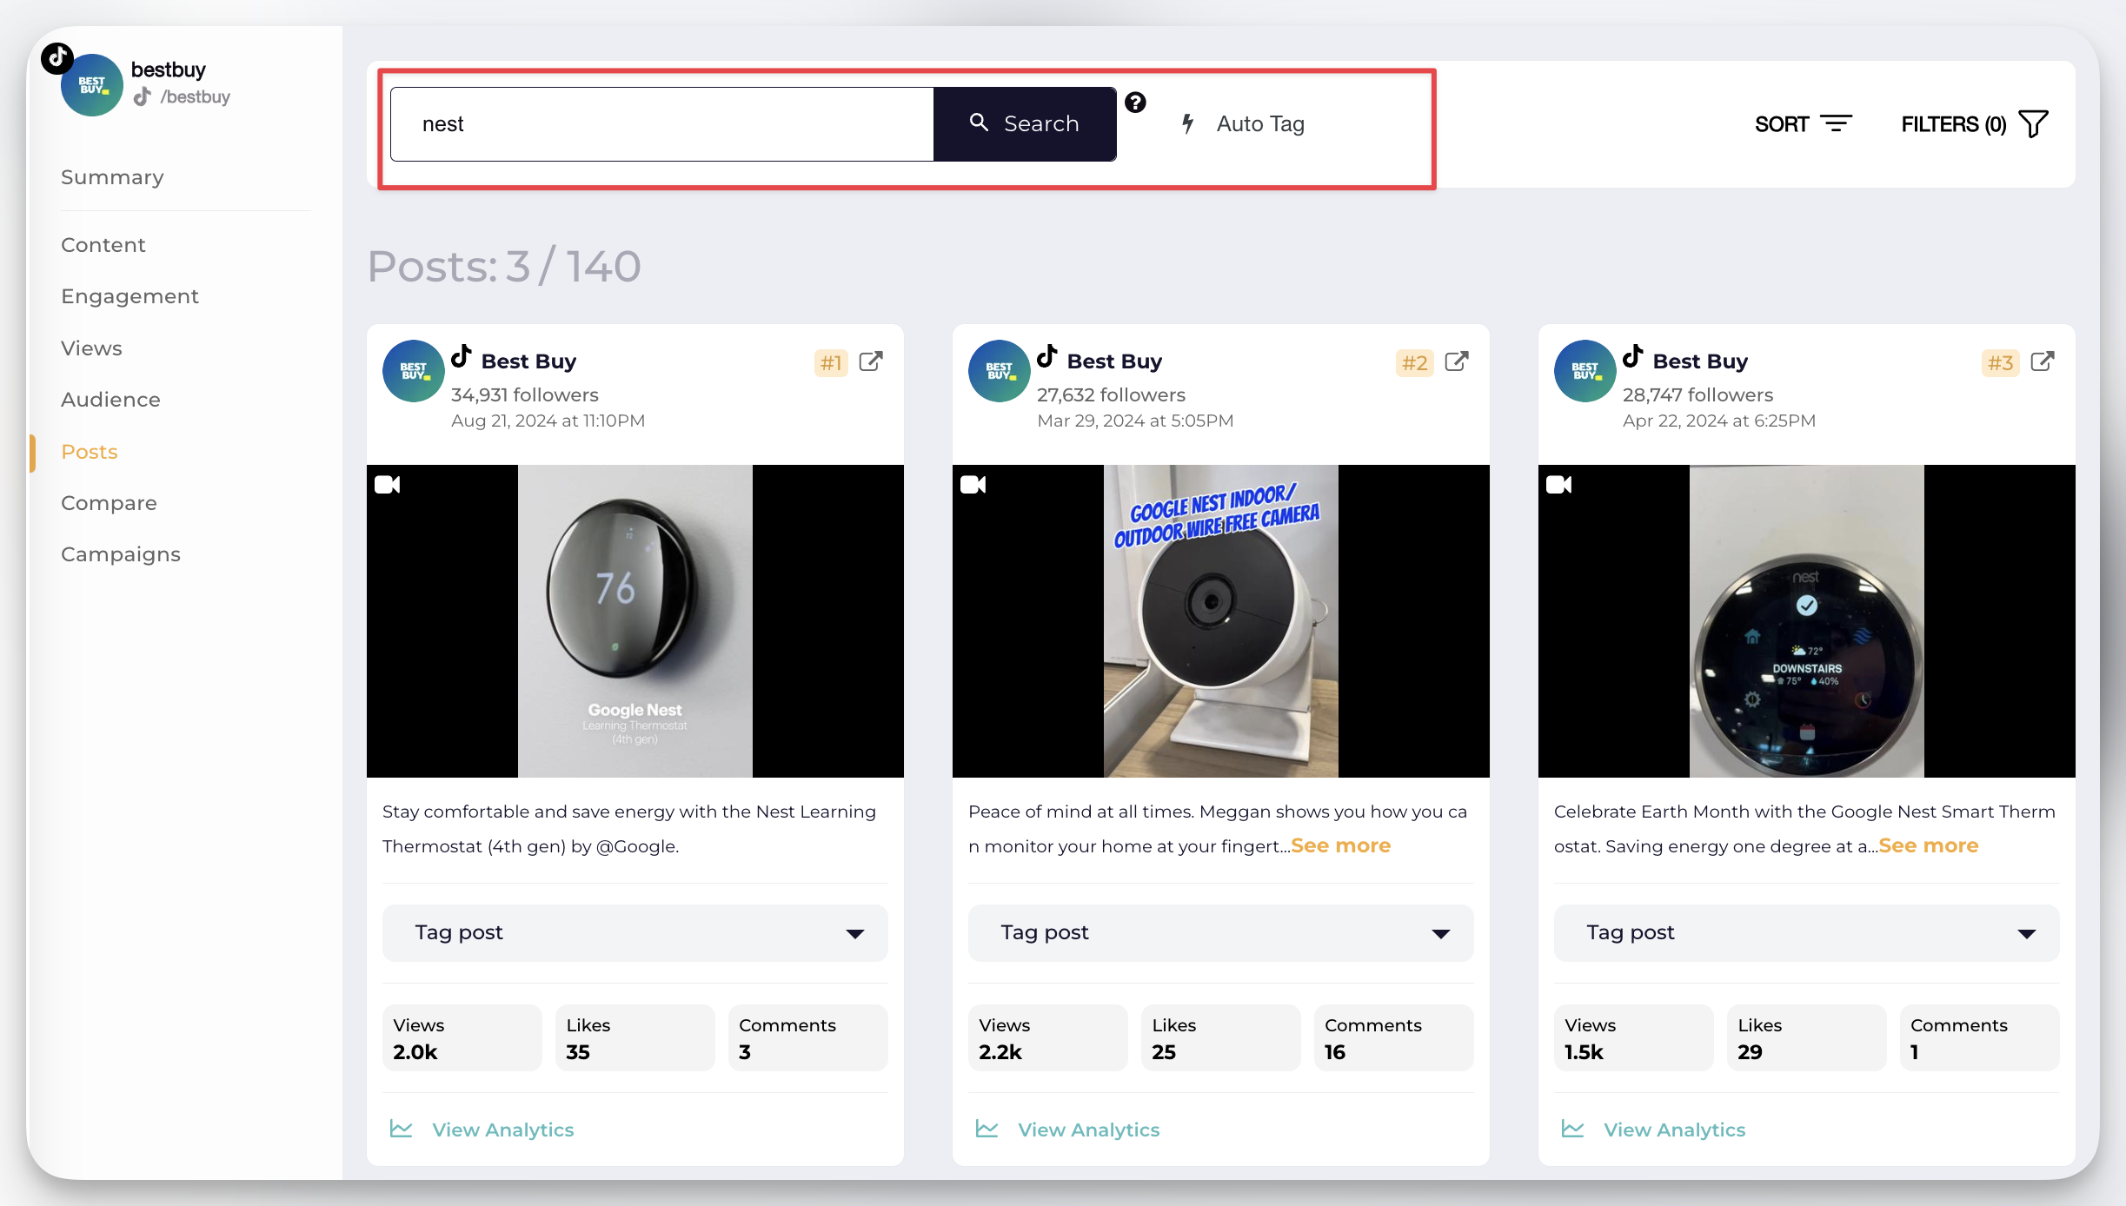Open the Content section
Viewport: 2126px width, 1206px height.
pos(103,245)
